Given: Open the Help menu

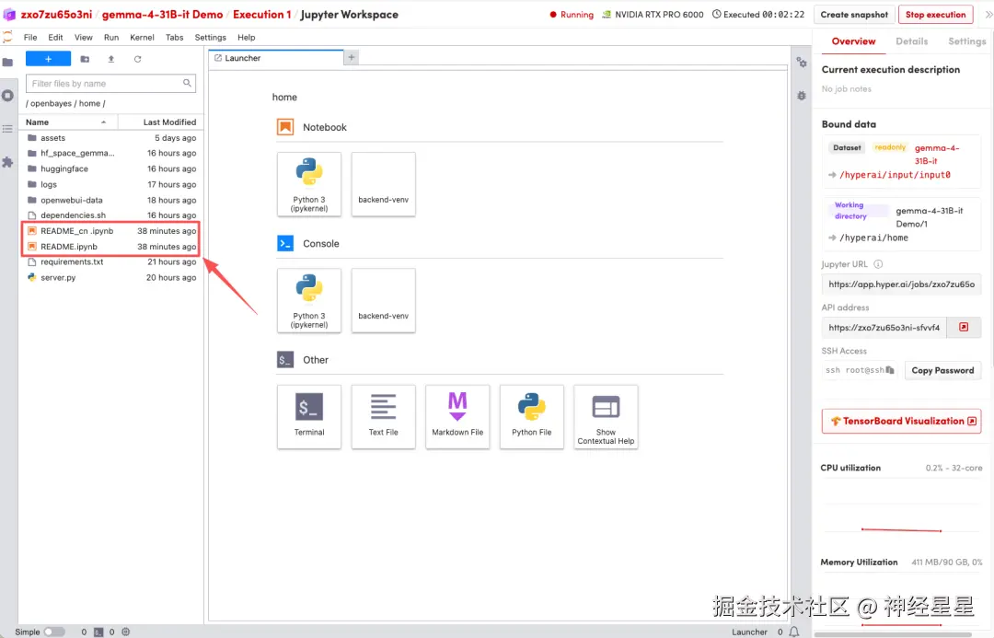Looking at the screenshot, I should (247, 38).
